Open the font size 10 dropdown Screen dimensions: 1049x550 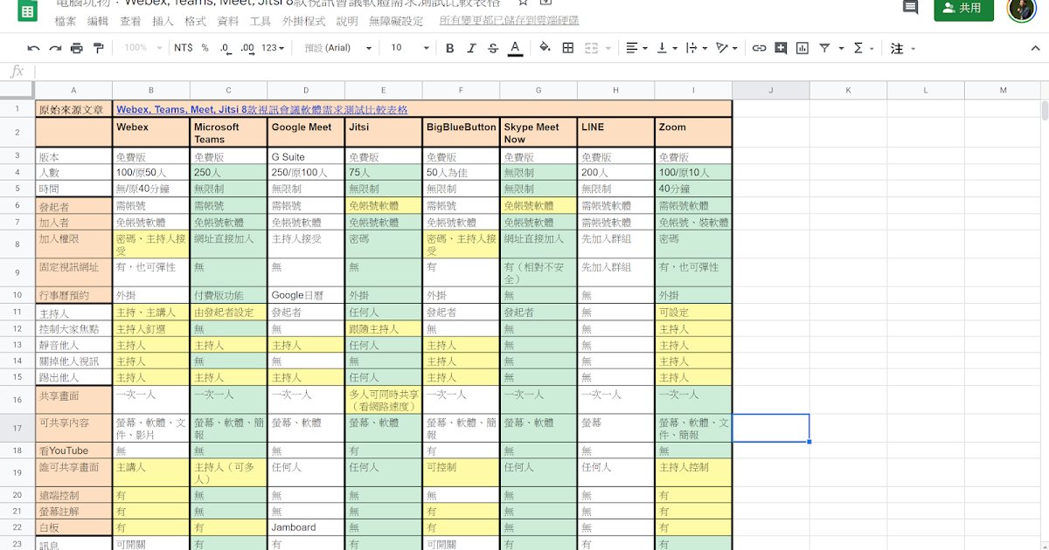point(410,48)
